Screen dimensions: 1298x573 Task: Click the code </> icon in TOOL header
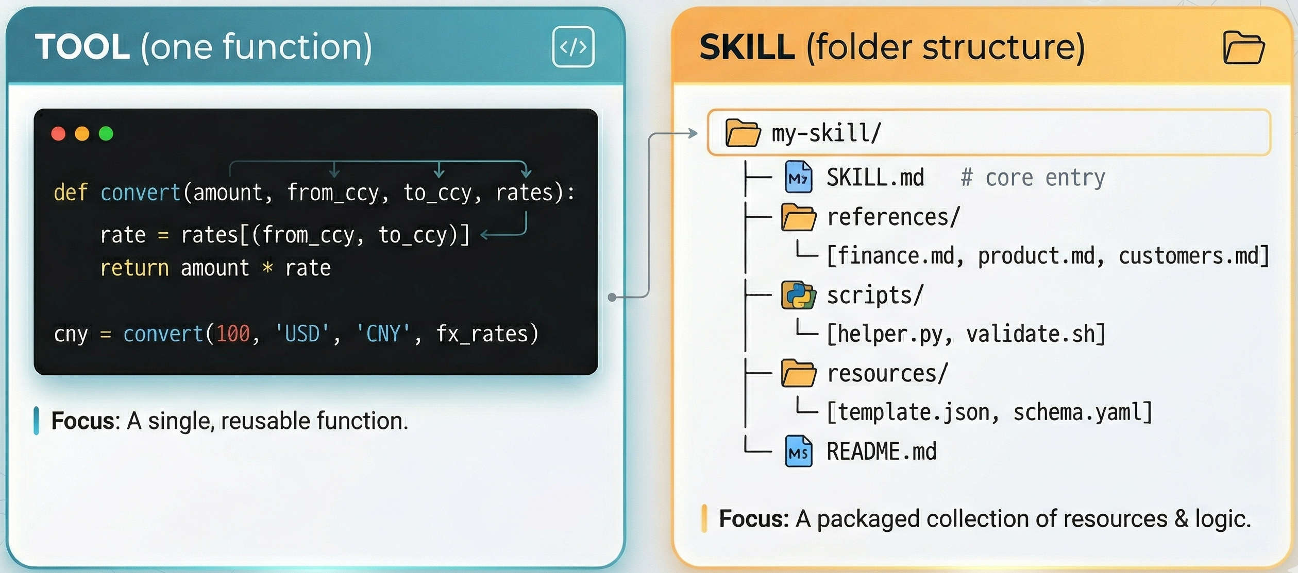[575, 48]
